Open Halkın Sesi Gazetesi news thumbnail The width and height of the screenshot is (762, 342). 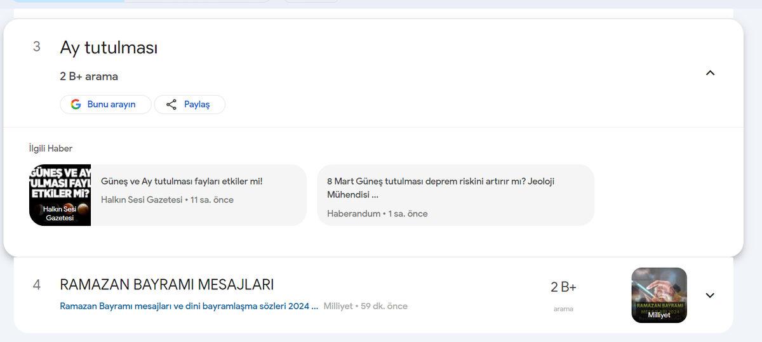[60, 195]
